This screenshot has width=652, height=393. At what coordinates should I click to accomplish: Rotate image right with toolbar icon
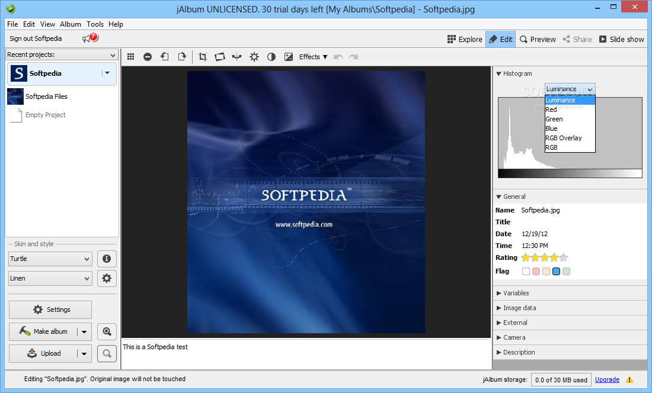pos(182,56)
